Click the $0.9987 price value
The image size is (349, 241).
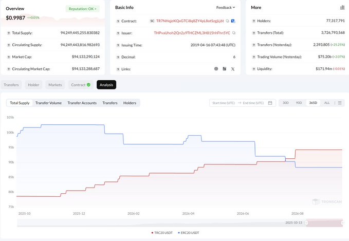15,18
